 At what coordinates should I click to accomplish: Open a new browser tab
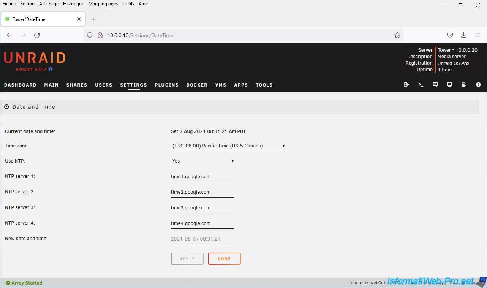point(93,19)
